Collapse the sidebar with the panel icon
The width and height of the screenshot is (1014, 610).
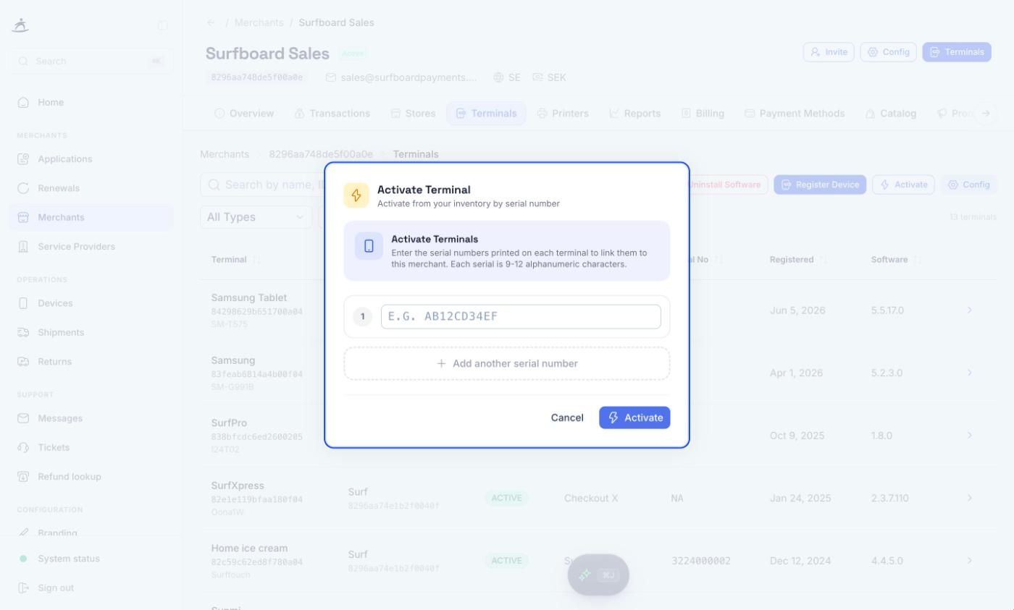163,25
